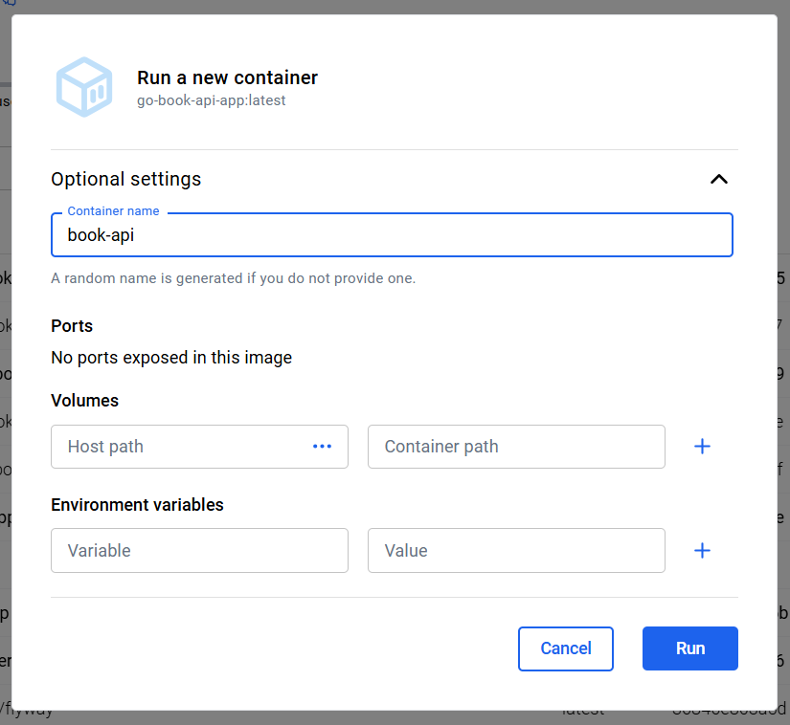Add another volume with the plus icon
The width and height of the screenshot is (790, 725).
[x=702, y=447]
